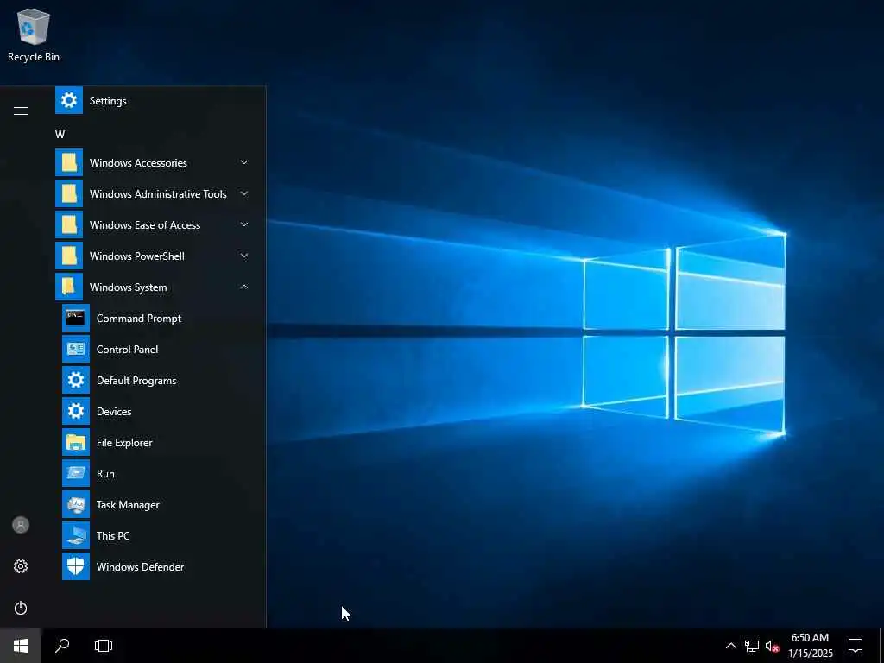Expand Windows PowerShell chevron
The width and height of the screenshot is (884, 663).
click(244, 256)
